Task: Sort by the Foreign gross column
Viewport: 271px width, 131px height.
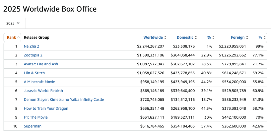Action: point(239,38)
